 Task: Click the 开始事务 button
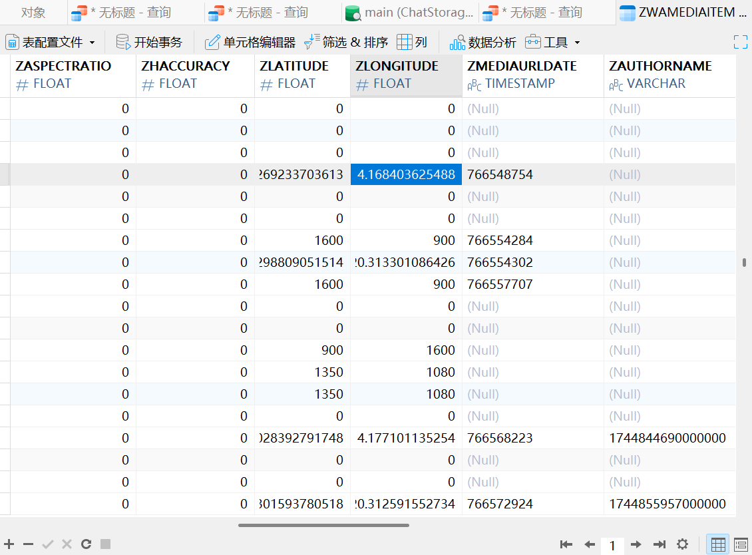149,42
